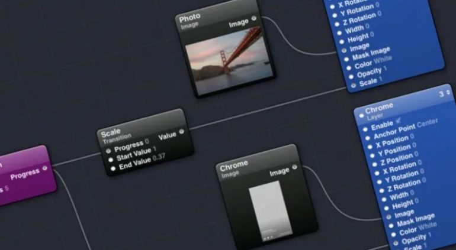
Task: Click the Start Value input port on Scale
Action: click(x=111, y=160)
